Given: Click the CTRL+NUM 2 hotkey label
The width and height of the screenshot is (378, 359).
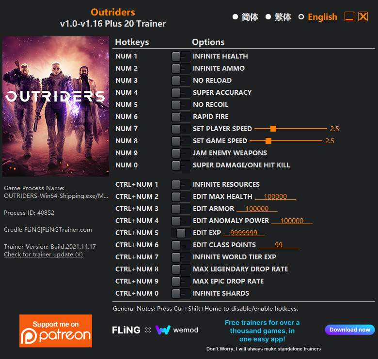Looking at the screenshot, I should click(x=137, y=196).
